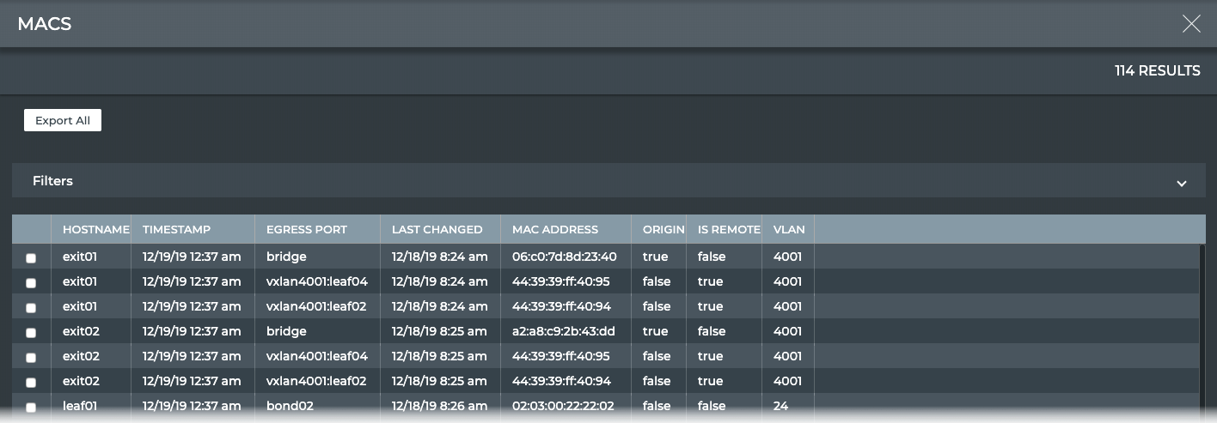
Task: Check the first exit01 row with bridge port
Action: click(32, 257)
